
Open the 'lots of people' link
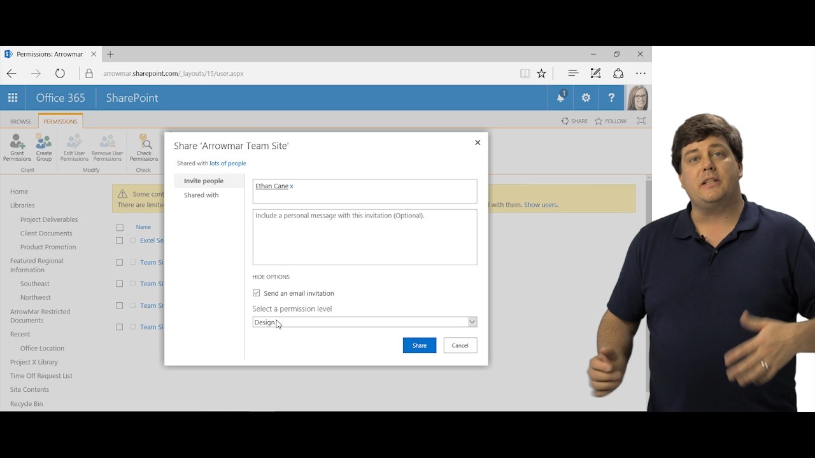click(x=228, y=163)
